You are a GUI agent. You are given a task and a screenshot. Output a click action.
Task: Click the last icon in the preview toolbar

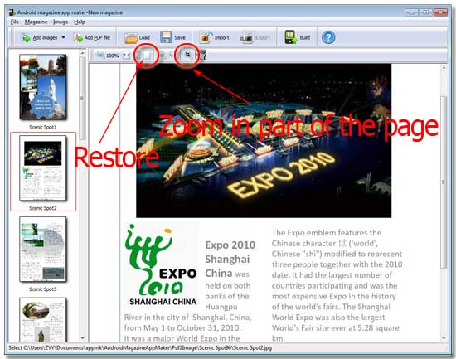coord(202,55)
